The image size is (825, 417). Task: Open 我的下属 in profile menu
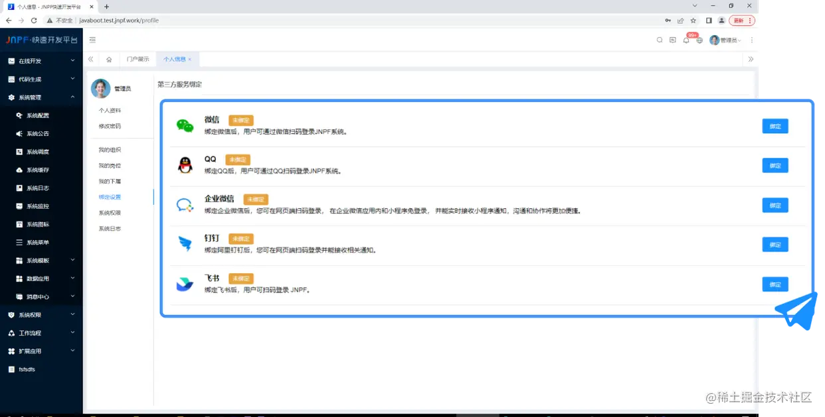pos(110,182)
